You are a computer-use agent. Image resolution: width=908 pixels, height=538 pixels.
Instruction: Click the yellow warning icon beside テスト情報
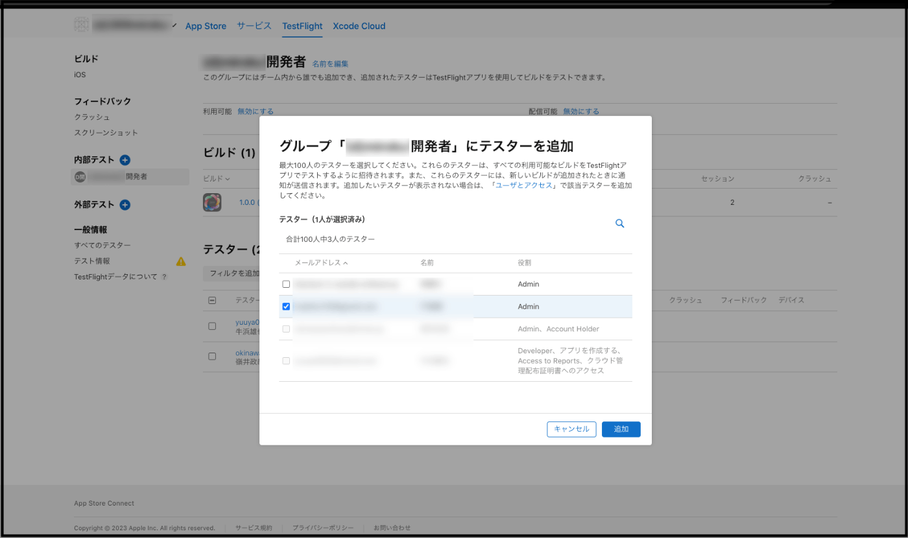[x=181, y=261]
